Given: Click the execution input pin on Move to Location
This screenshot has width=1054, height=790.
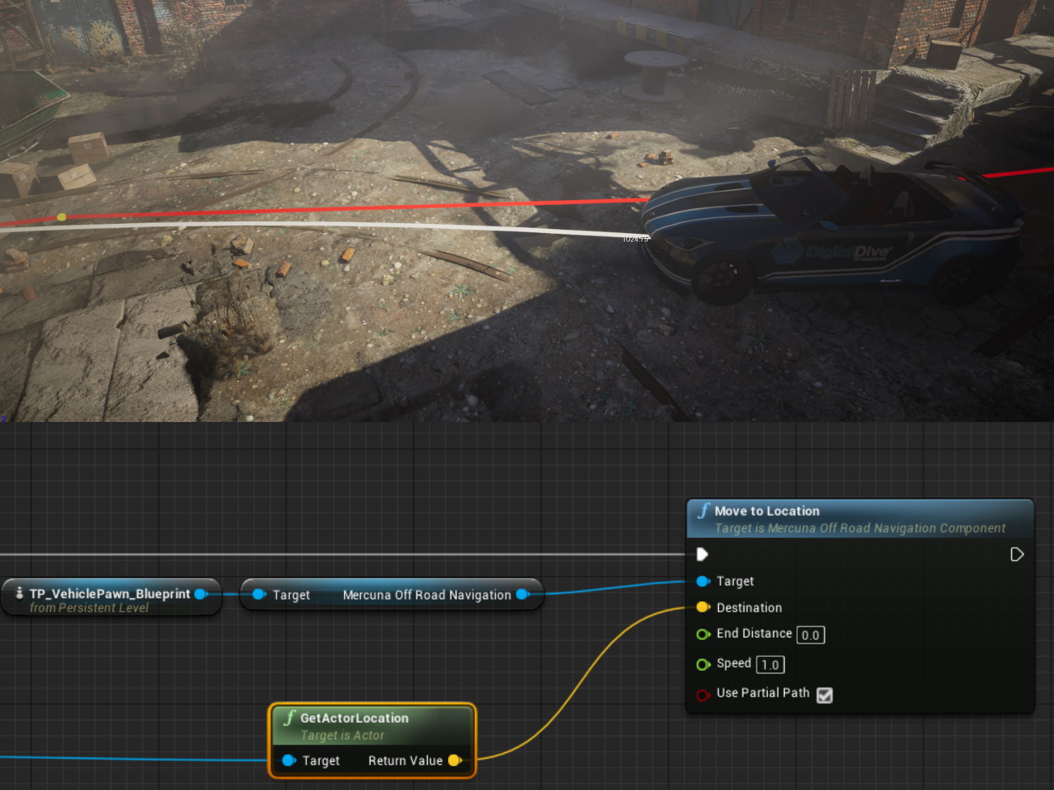Looking at the screenshot, I should click(702, 554).
